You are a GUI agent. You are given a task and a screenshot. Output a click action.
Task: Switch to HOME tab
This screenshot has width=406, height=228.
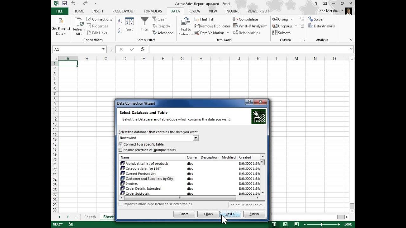[79, 11]
